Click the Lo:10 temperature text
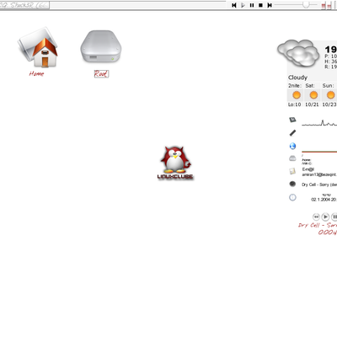The image size is (337, 337). [x=294, y=104]
